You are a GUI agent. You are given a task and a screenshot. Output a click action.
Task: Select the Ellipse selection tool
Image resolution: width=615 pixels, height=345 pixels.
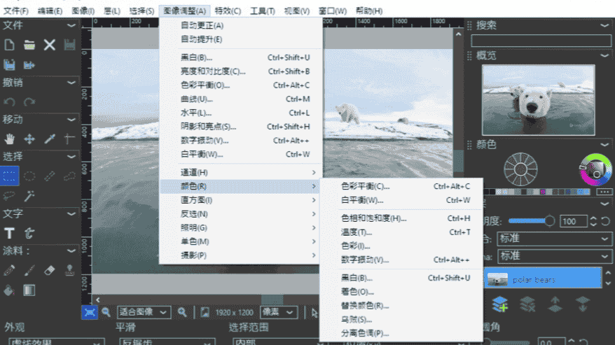click(x=29, y=176)
